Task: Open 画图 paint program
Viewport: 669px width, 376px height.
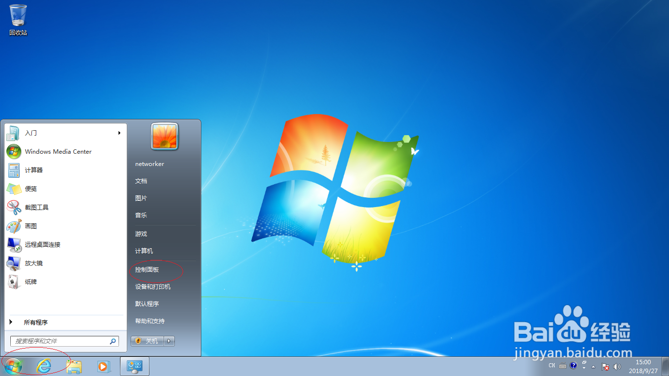Action: point(66,226)
